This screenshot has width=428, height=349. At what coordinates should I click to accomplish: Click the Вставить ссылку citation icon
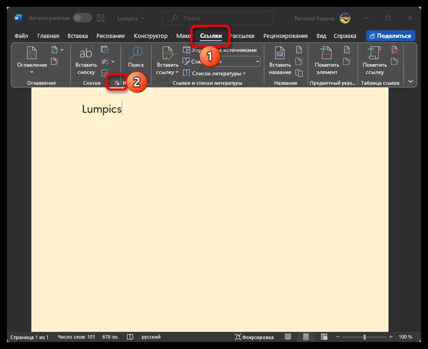click(x=167, y=53)
